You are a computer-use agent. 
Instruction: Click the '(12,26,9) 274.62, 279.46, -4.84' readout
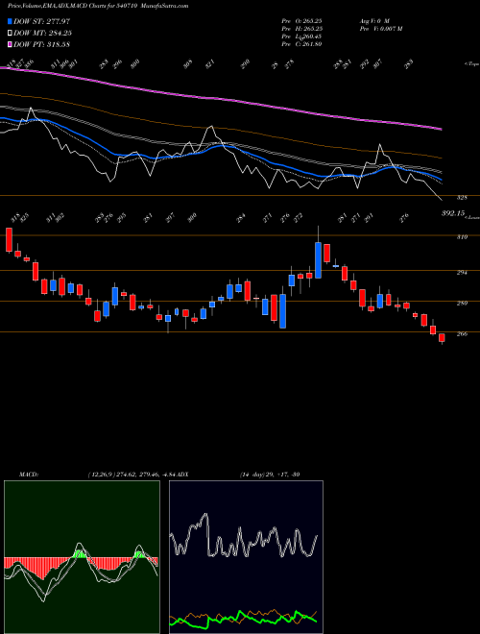pyautogui.click(x=132, y=475)
